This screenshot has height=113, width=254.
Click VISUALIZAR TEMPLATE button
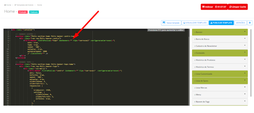click(x=195, y=23)
